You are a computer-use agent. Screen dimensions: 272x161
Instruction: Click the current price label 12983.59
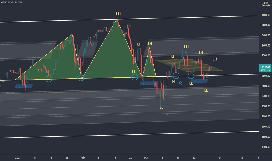coord(265,66)
